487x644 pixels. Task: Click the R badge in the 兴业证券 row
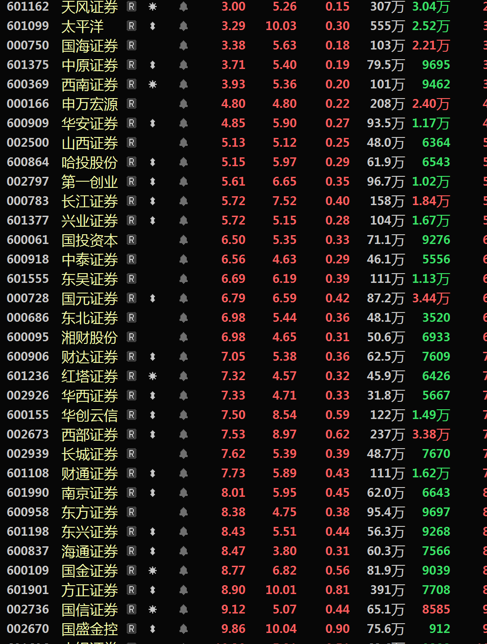point(132,221)
